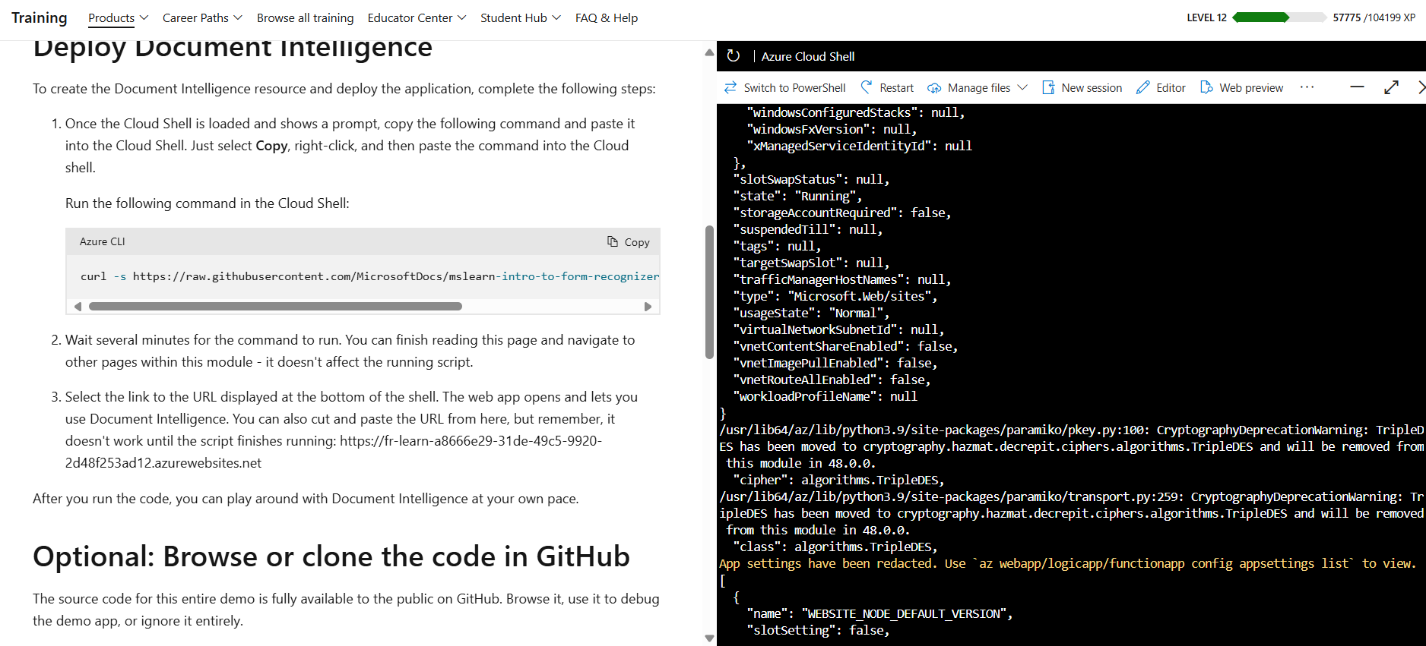Click the Cloud Shell refresh icon
The height and width of the screenshot is (646, 1426).
pyautogui.click(x=734, y=56)
